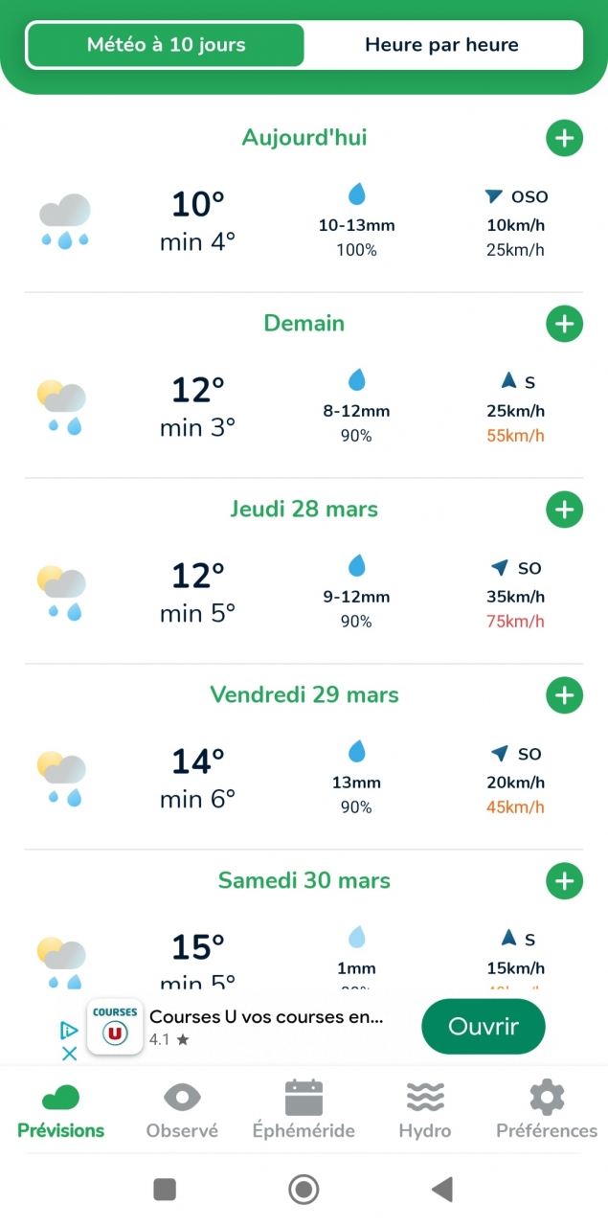Close the Courses U ad

69,1054
